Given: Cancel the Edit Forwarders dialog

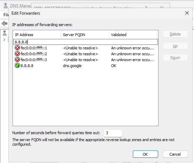Looking at the screenshot, I should tap(175, 154).
